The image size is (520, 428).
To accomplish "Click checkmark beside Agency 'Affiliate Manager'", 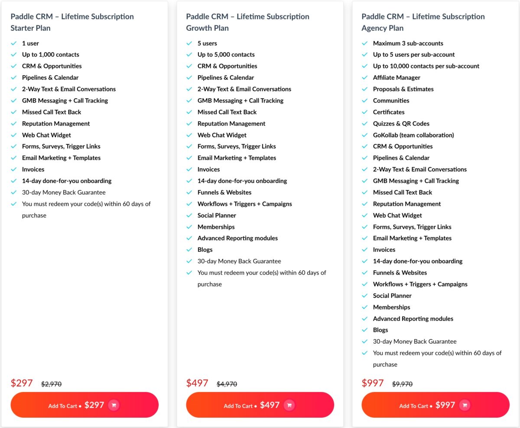I will click(365, 78).
